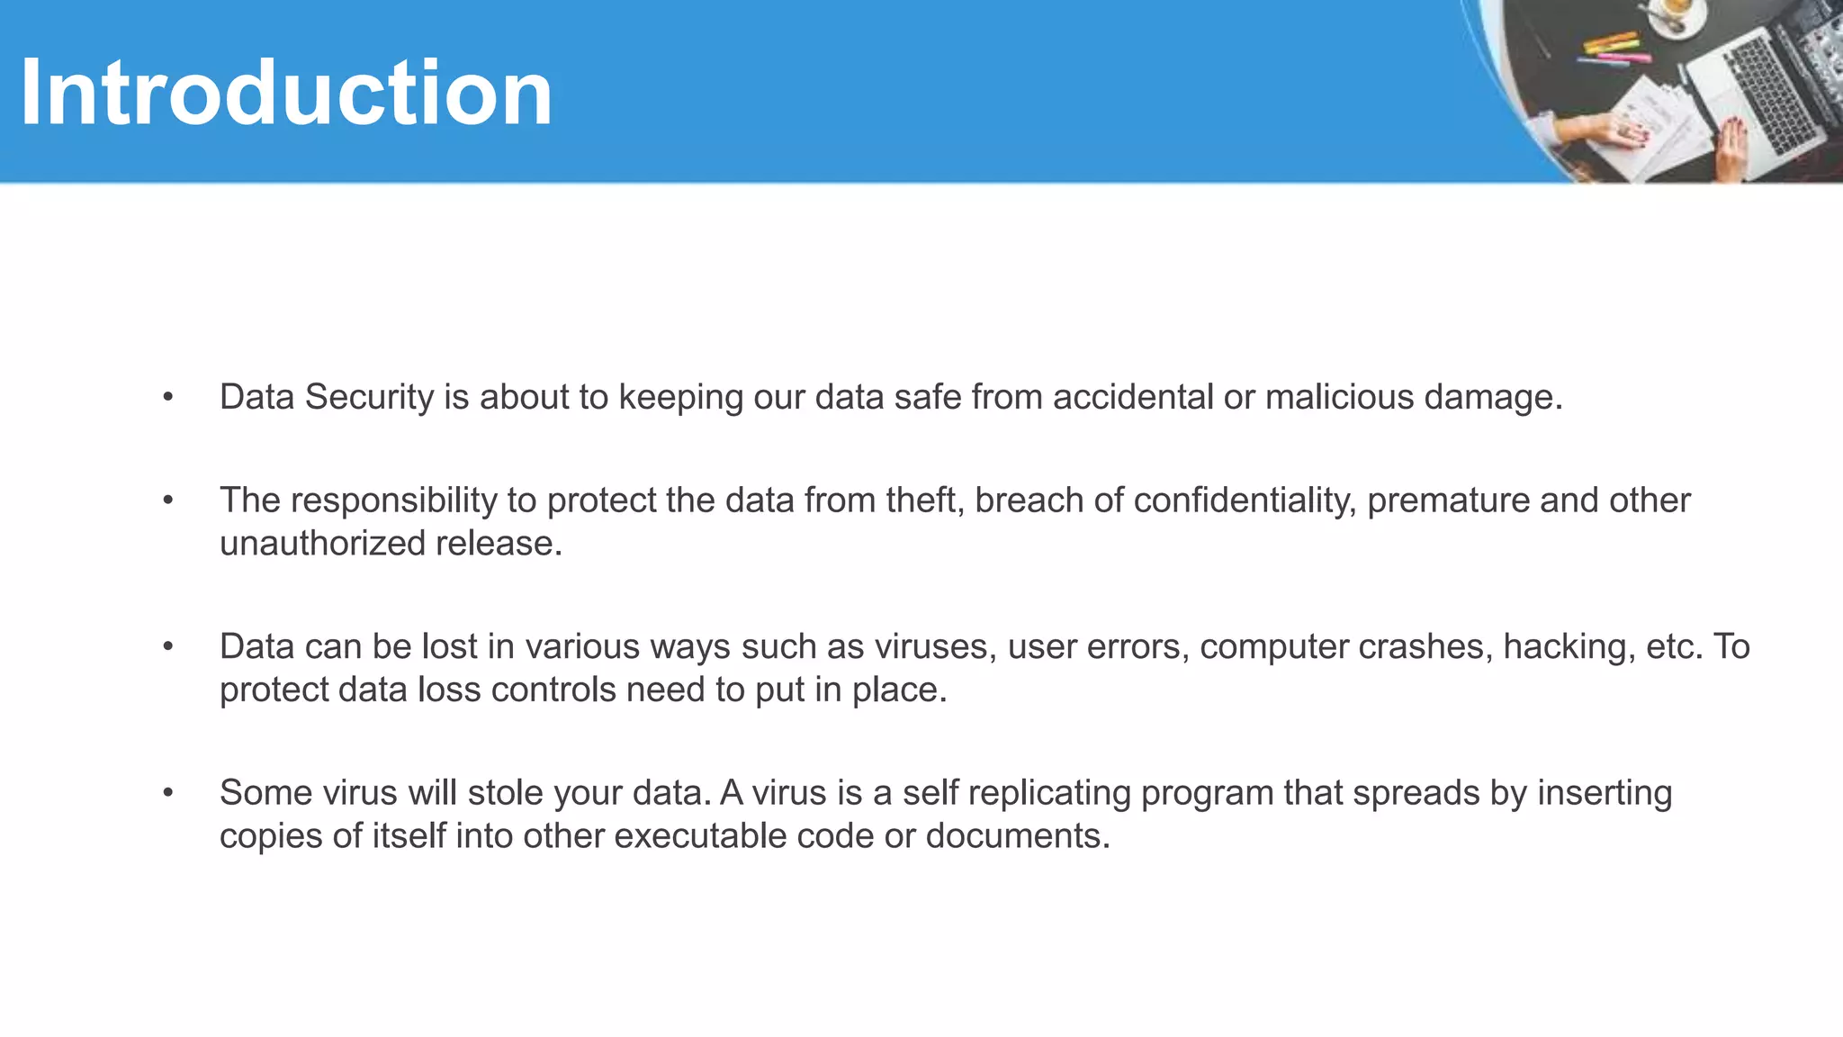
Task: Click the bullet before "Some virus will stole"
Action: (168, 793)
